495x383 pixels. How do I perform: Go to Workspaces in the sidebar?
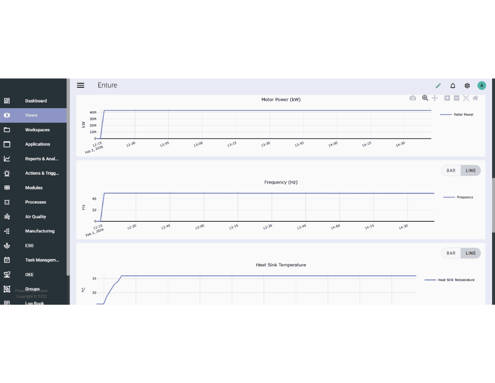pos(37,130)
